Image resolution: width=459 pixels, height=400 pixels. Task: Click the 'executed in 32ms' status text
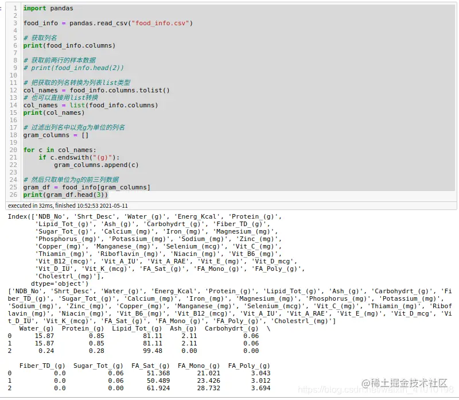tap(68, 205)
